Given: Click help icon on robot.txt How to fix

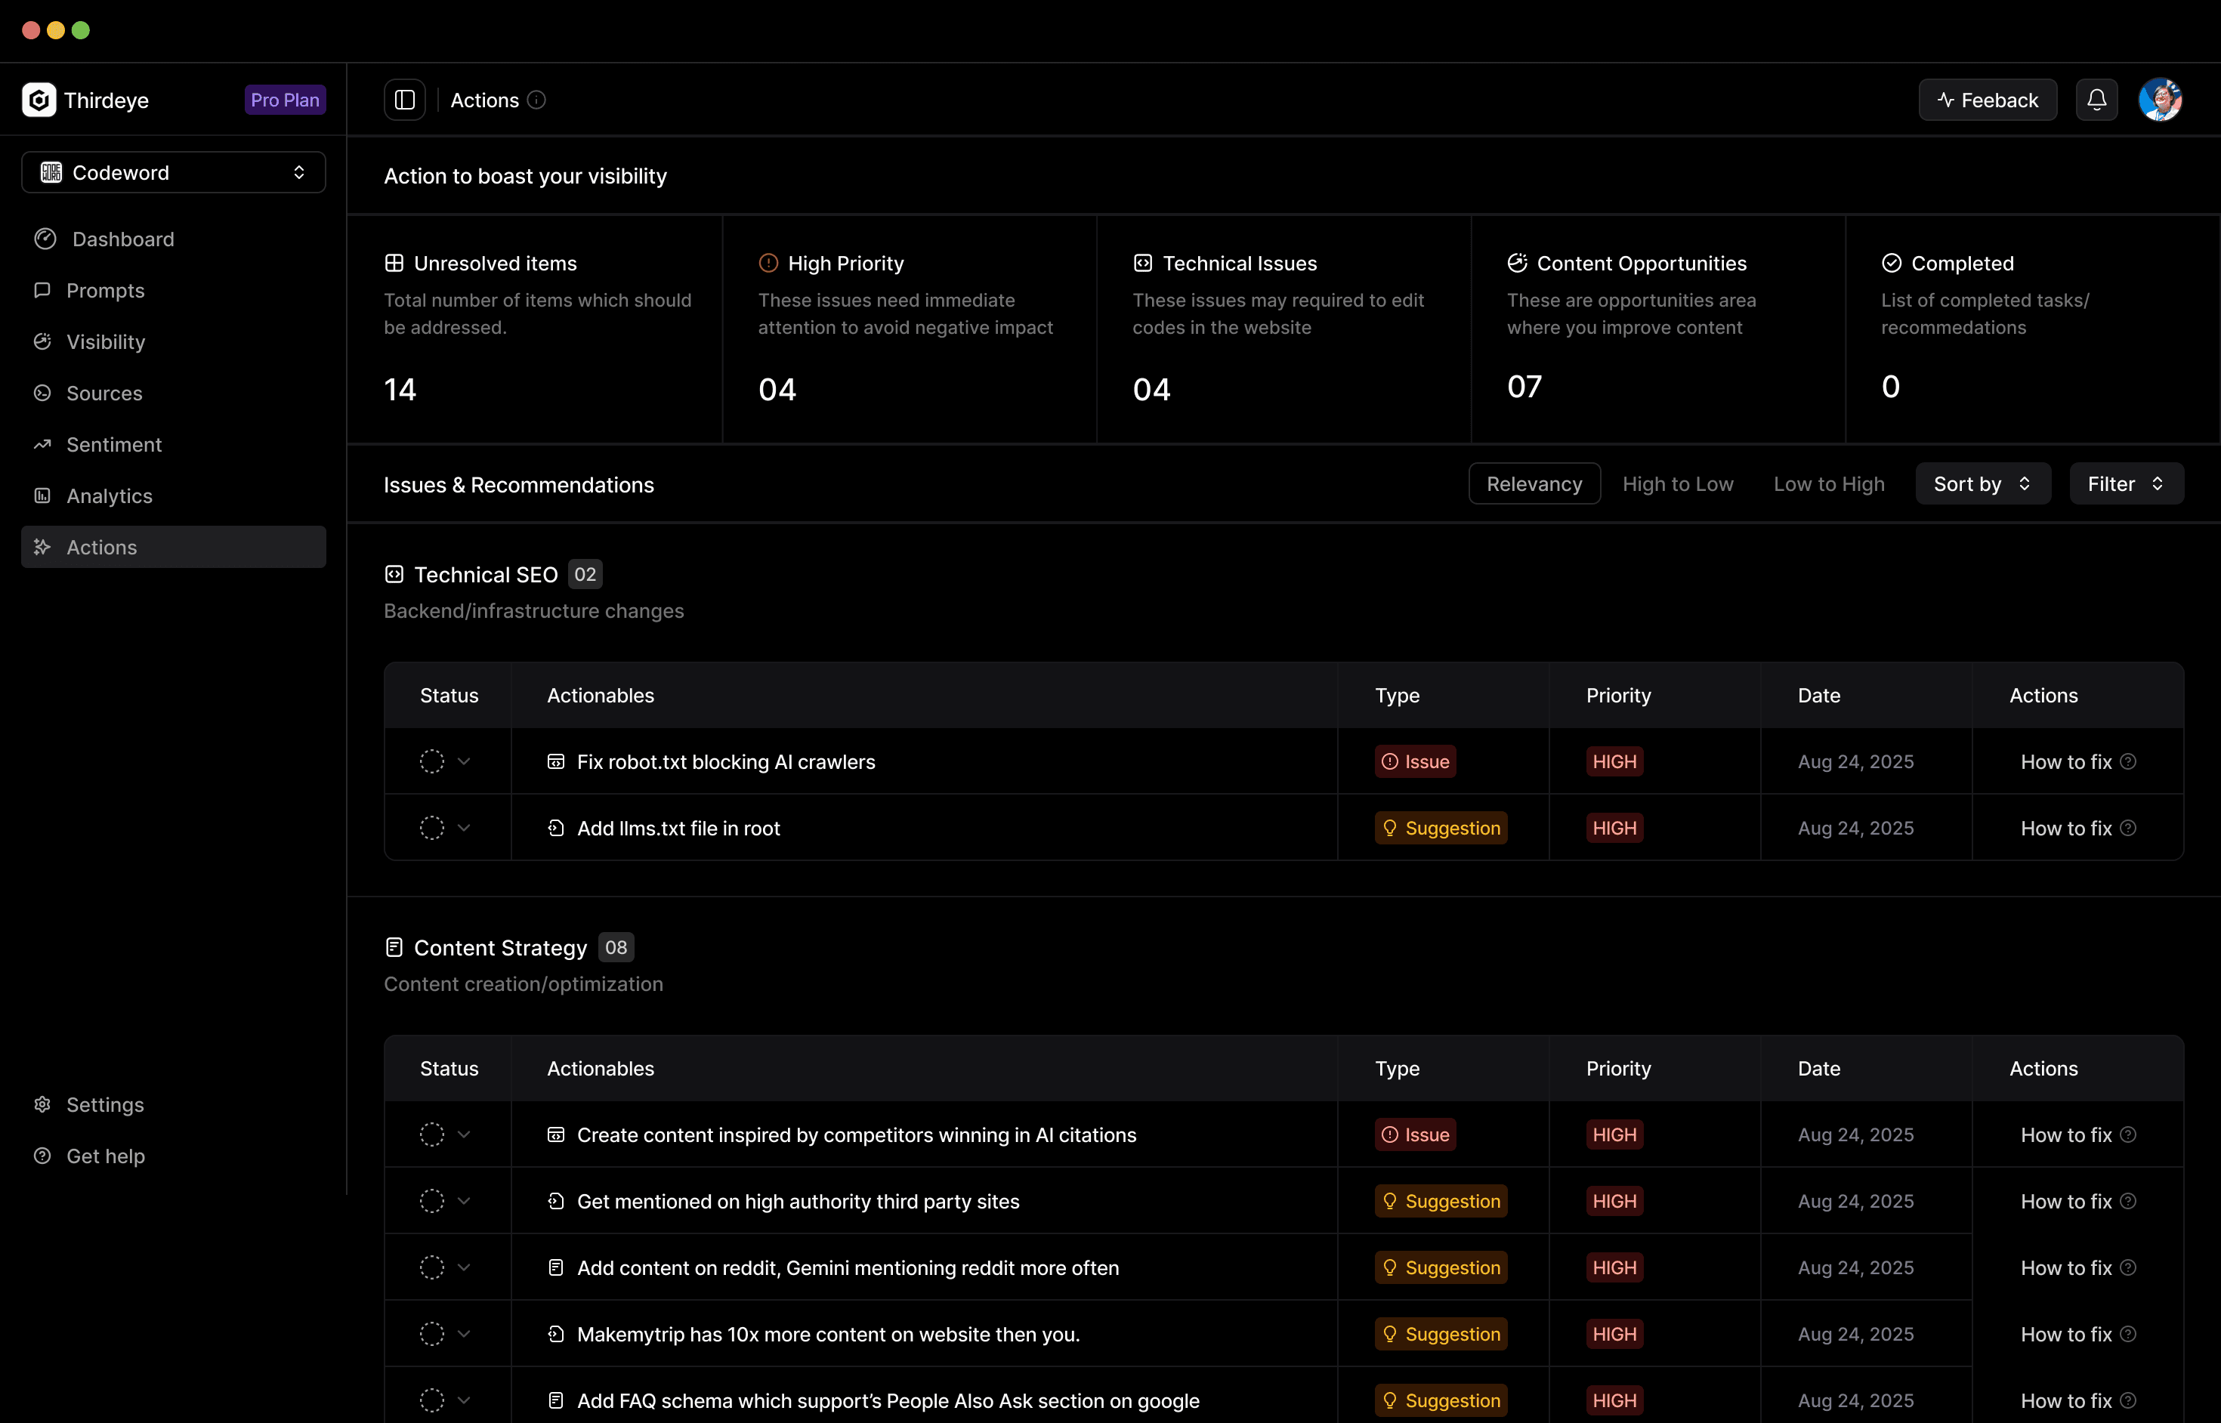Looking at the screenshot, I should pyautogui.click(x=2129, y=761).
